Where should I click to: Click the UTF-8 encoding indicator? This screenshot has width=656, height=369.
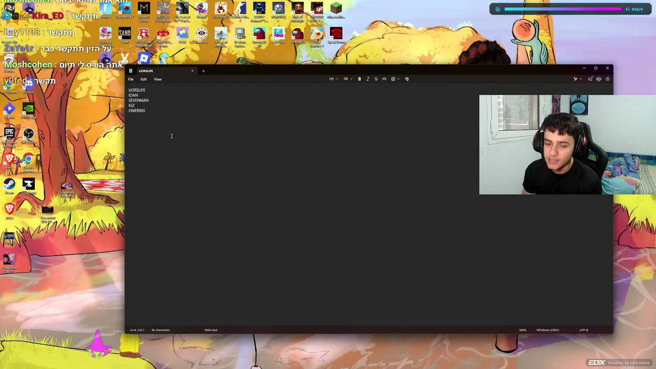tap(584, 330)
